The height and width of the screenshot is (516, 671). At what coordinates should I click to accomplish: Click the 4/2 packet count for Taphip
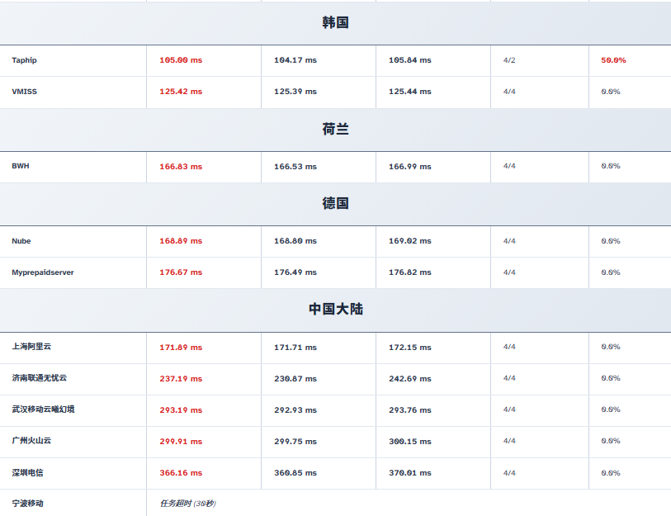pos(509,60)
